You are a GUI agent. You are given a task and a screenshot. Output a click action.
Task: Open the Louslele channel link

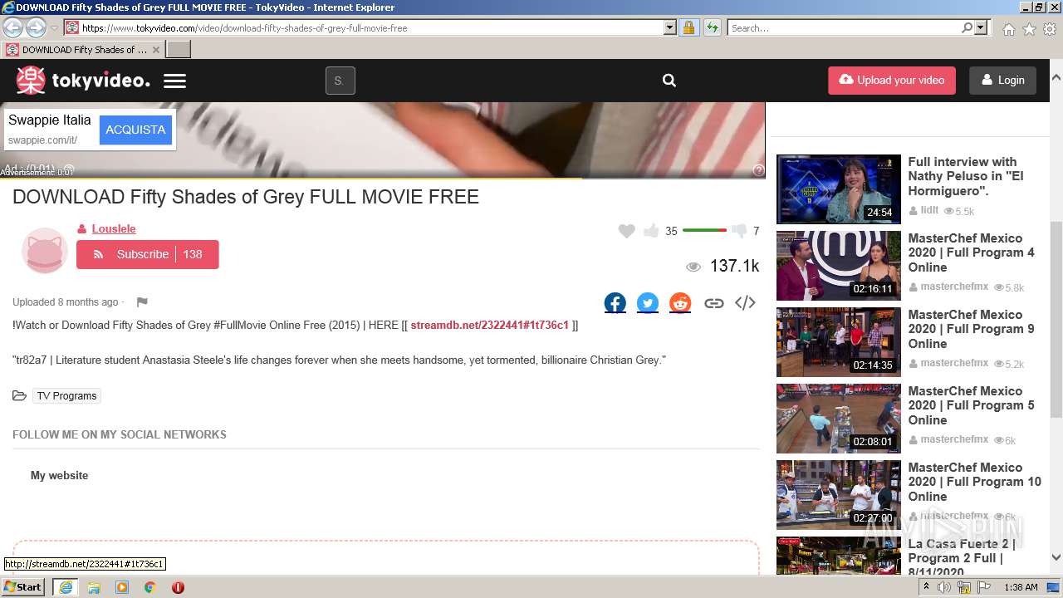tap(113, 228)
